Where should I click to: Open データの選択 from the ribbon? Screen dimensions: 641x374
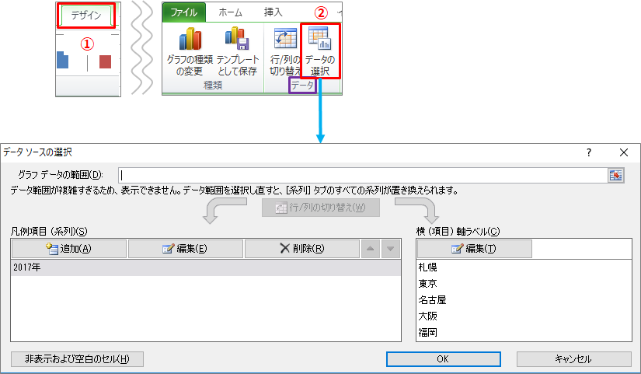(x=319, y=49)
